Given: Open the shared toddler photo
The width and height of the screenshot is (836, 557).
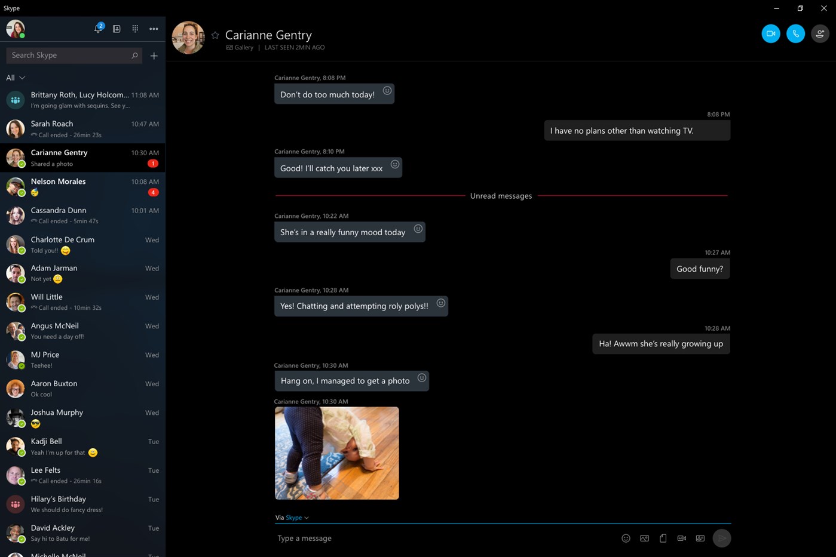Looking at the screenshot, I should (336, 453).
